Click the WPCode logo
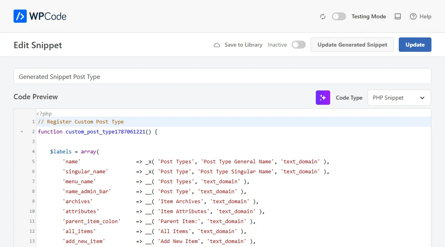This screenshot has height=247, width=445. pyautogui.click(x=40, y=16)
